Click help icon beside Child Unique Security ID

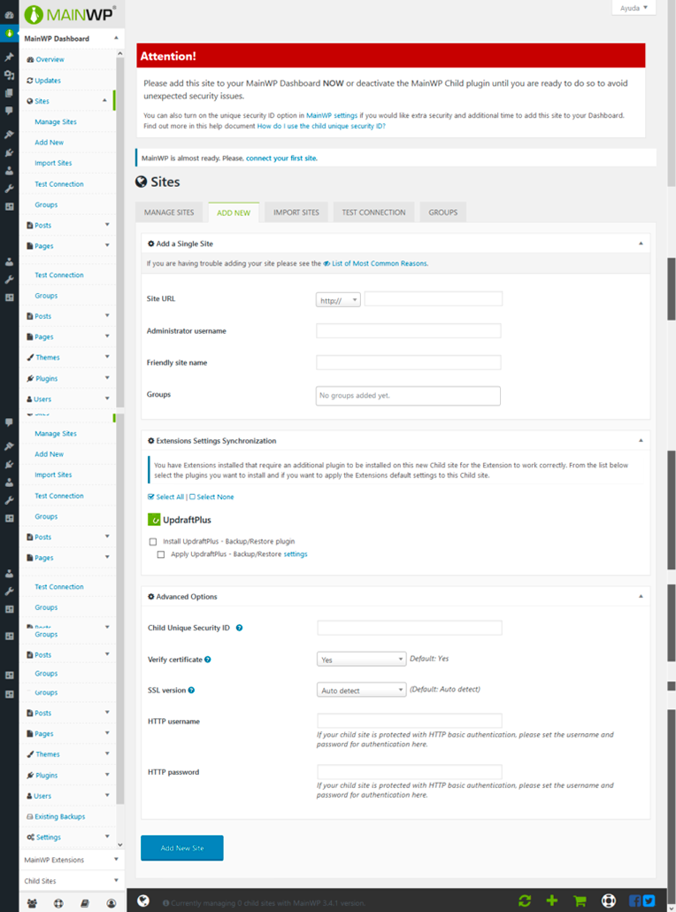coord(239,628)
